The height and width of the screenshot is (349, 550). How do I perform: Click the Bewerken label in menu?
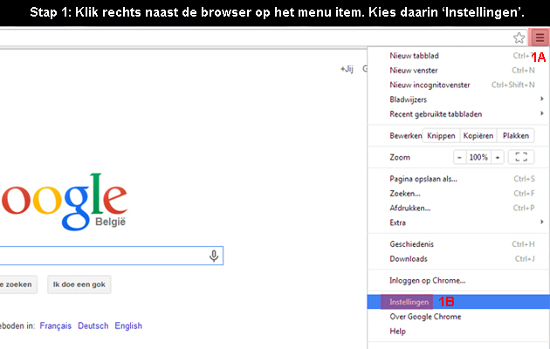405,136
